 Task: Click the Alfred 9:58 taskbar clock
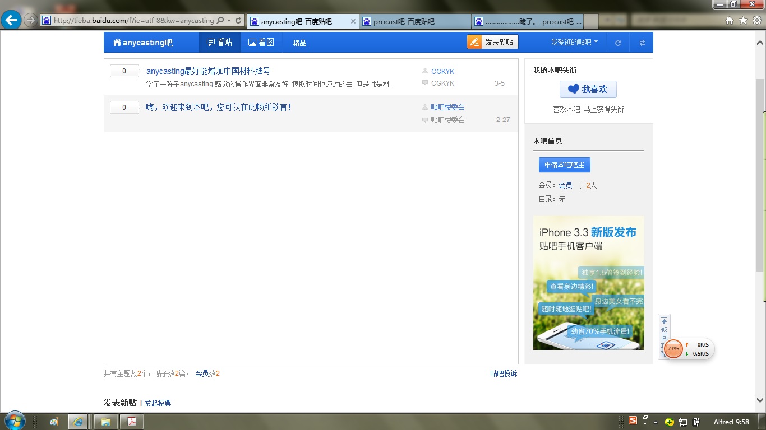[x=731, y=422]
